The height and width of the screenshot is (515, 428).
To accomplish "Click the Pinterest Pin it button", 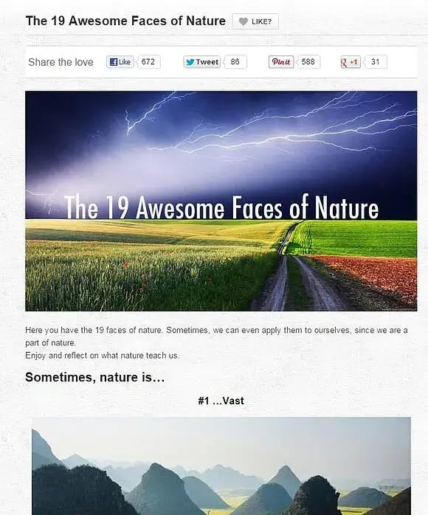I will coord(281,62).
